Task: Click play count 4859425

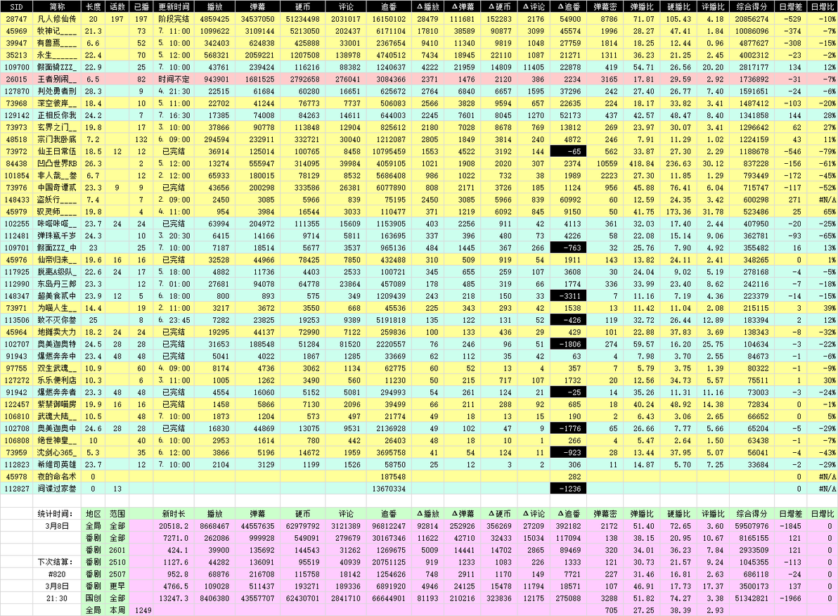Action: pyautogui.click(x=214, y=19)
